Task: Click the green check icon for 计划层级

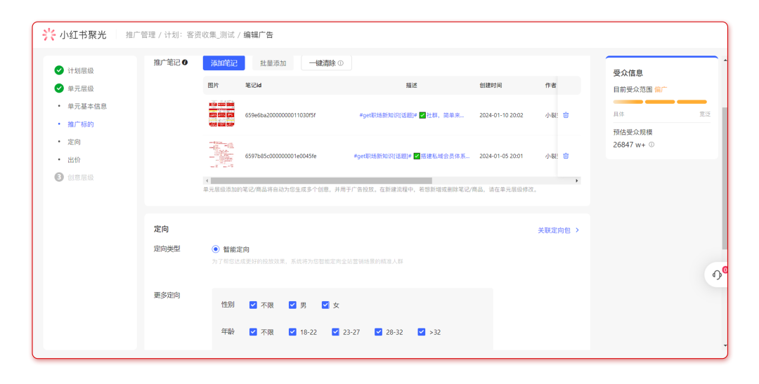Action: click(59, 70)
